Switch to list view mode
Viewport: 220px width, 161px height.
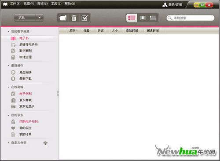click(132, 18)
